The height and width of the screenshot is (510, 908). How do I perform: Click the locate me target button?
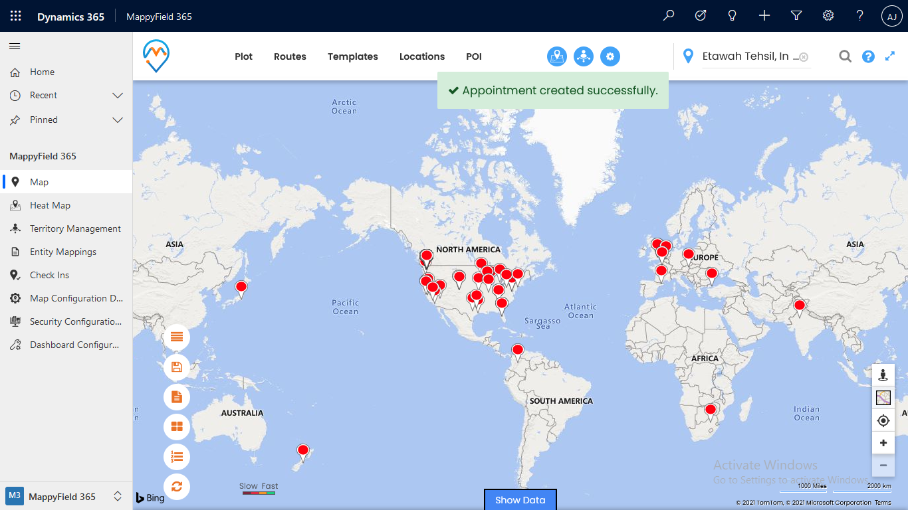click(883, 420)
